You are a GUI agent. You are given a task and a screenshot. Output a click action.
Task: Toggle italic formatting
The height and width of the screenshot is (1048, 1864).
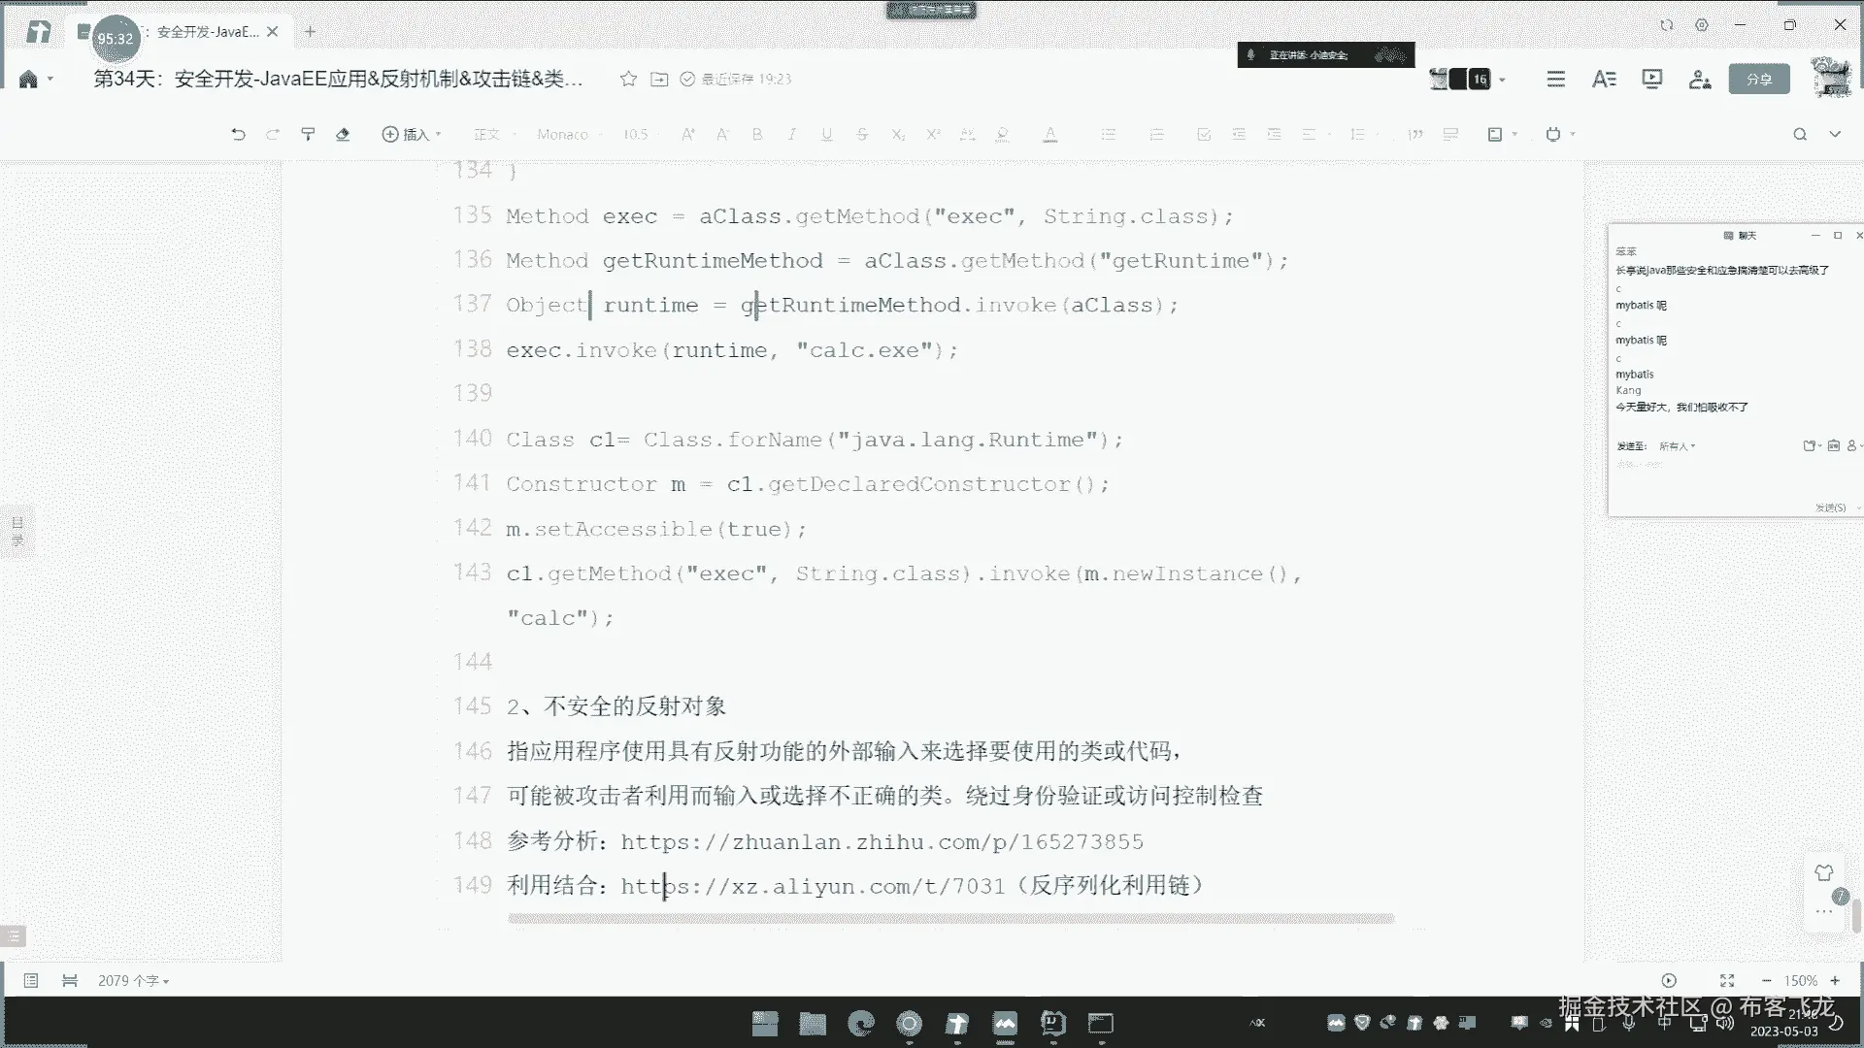coord(792,134)
